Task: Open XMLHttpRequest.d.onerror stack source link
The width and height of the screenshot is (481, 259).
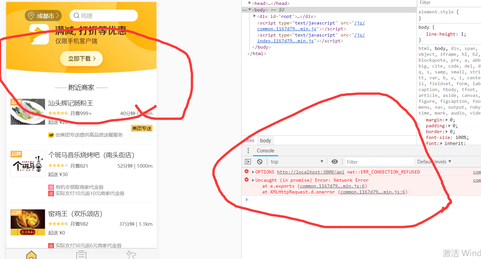Action: [373, 192]
